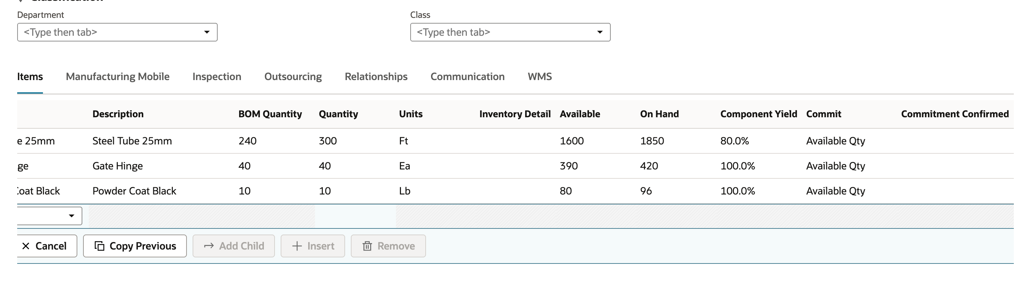Click the BOM Quantity 240 cell
This screenshot has width=1031, height=286.
tap(247, 141)
